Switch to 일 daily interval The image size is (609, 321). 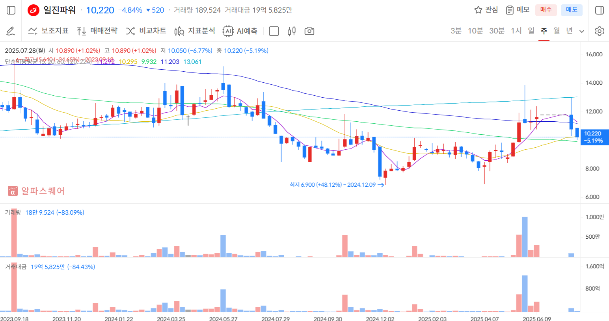point(531,31)
